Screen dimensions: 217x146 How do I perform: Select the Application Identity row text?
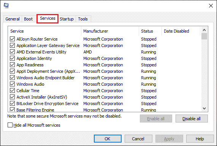click(34, 58)
